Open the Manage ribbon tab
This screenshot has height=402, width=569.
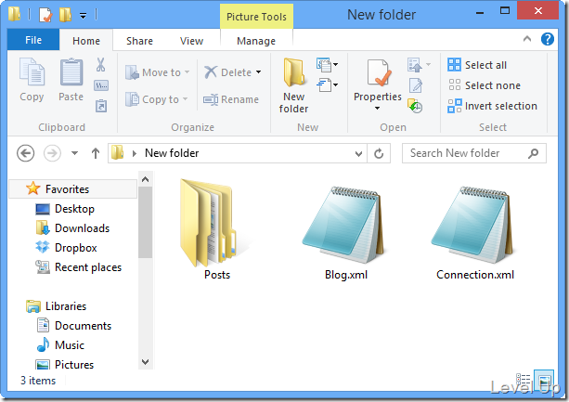[256, 41]
